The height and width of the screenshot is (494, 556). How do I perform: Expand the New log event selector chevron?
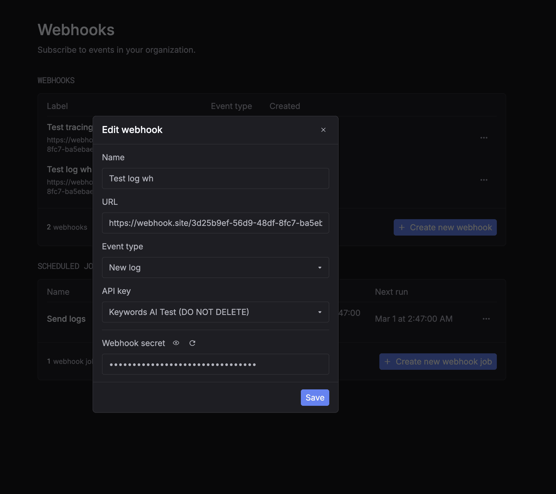click(x=320, y=268)
